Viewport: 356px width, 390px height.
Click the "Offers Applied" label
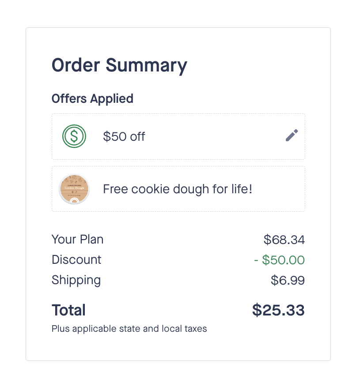pos(92,98)
